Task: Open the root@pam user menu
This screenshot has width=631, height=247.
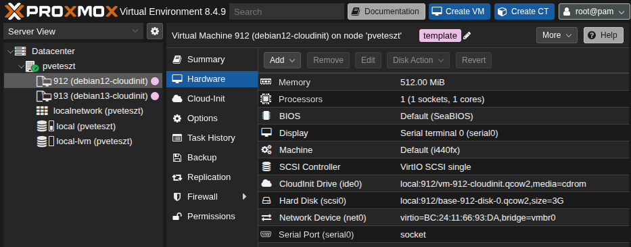Action: pyautogui.click(x=593, y=12)
